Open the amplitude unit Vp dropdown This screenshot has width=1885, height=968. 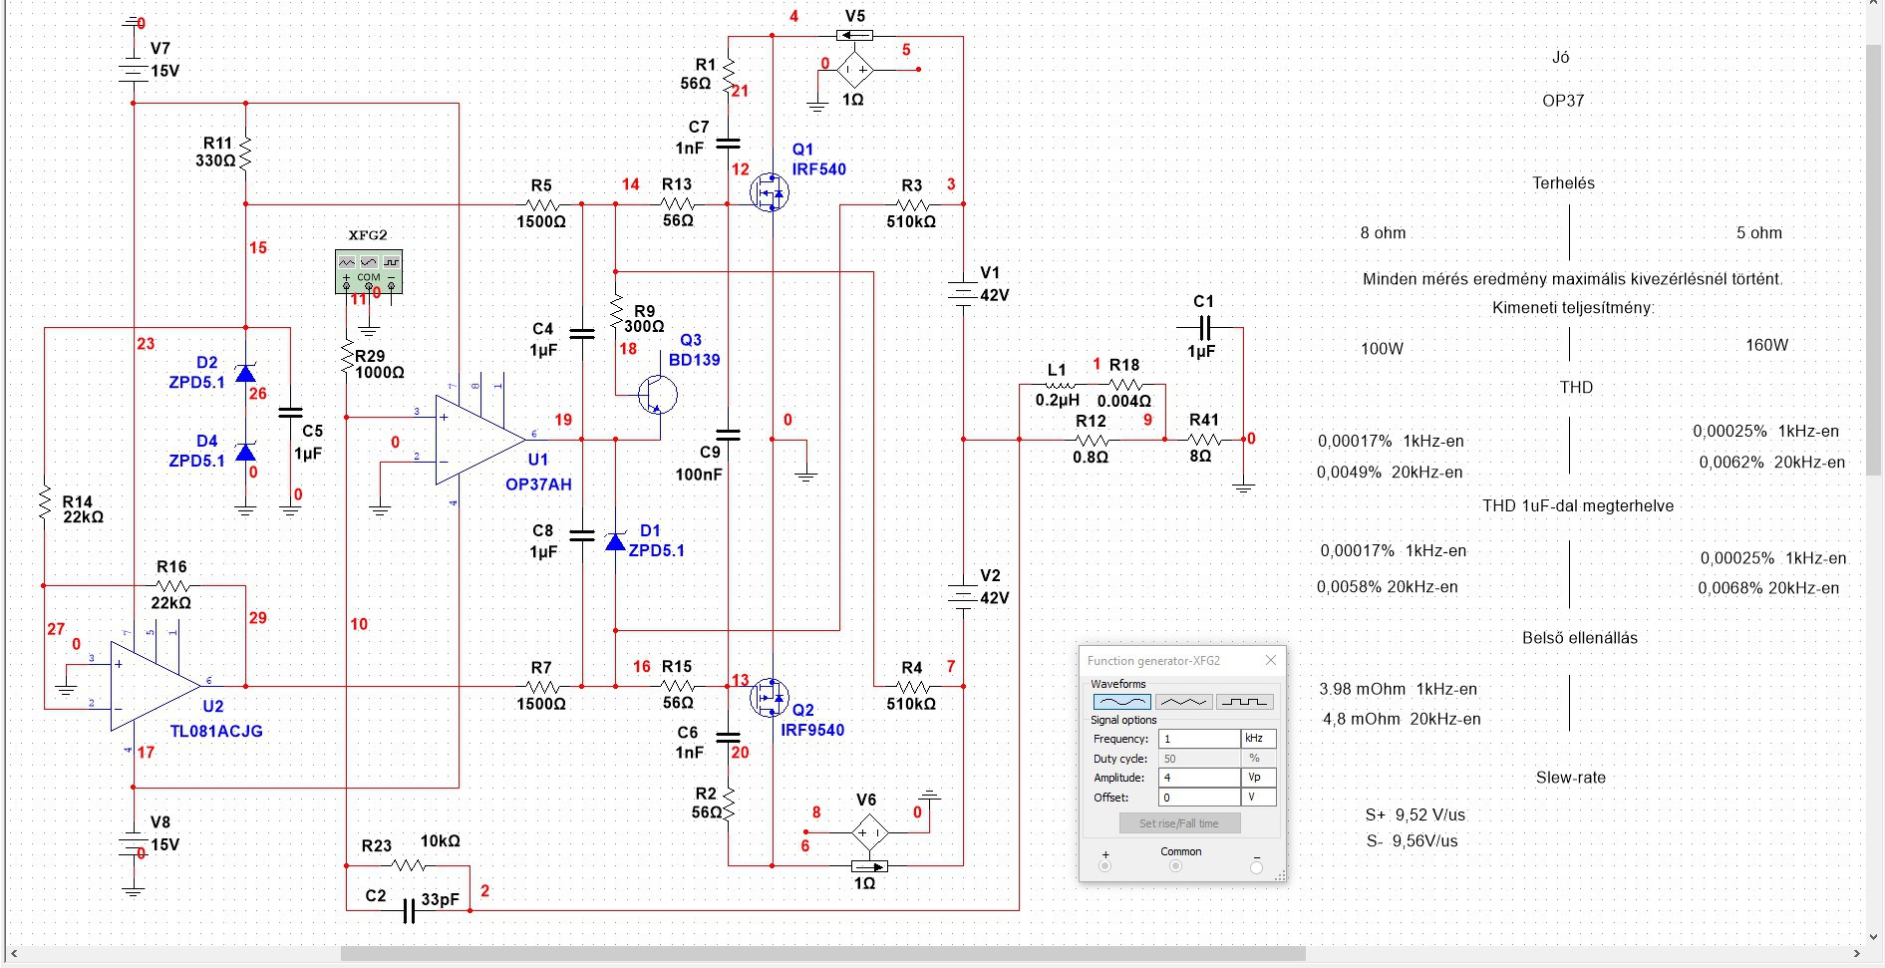coord(1258,778)
